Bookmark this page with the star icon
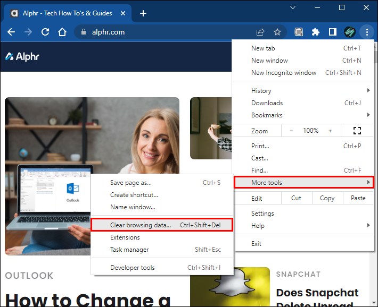This screenshot has height=307, width=378. tap(277, 32)
